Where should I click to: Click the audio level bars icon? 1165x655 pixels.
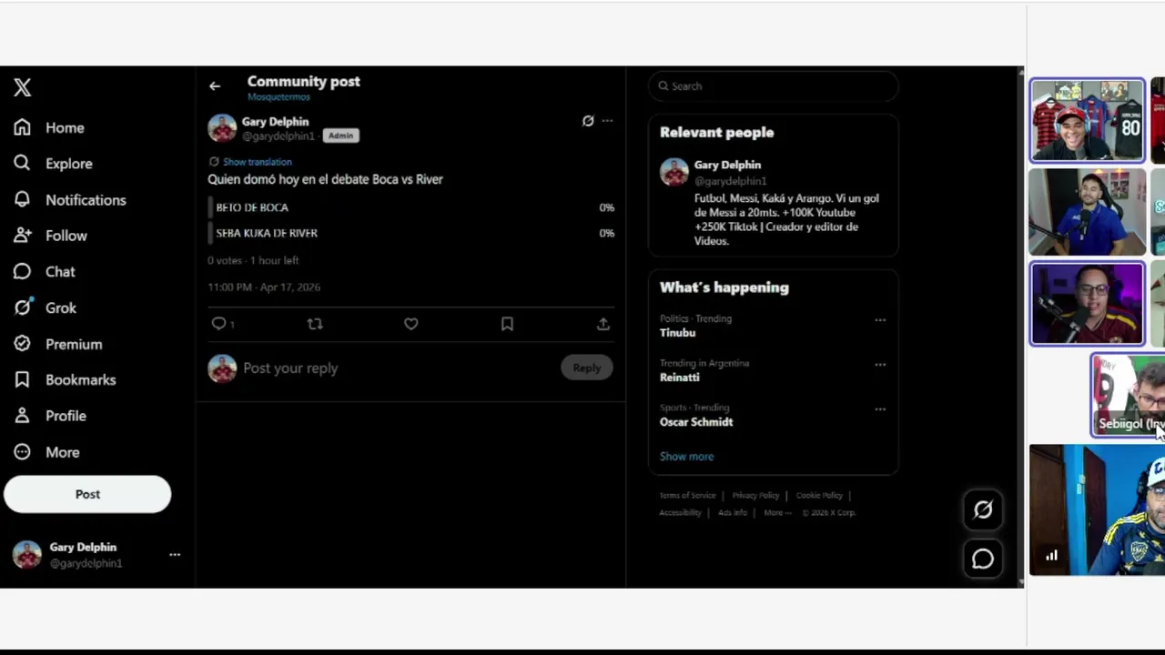[1051, 556]
